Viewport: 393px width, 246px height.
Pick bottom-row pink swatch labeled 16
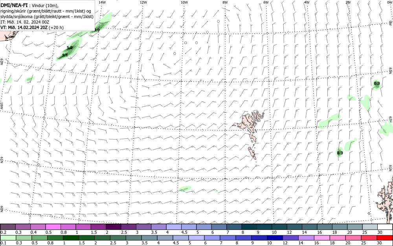[322, 238]
